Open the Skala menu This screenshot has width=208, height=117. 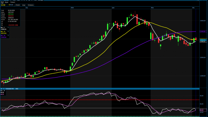[7, 2]
